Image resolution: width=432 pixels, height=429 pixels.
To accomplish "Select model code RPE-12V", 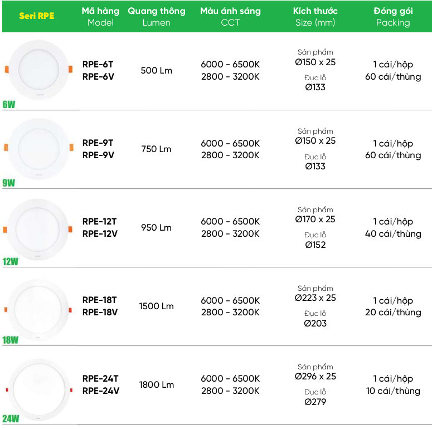I will point(100,234).
